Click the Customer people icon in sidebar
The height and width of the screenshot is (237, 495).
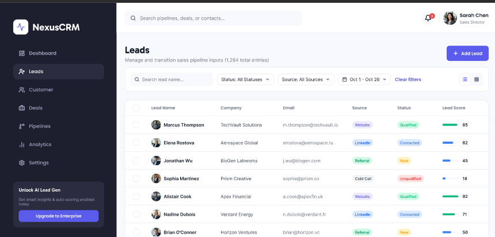tap(21, 90)
